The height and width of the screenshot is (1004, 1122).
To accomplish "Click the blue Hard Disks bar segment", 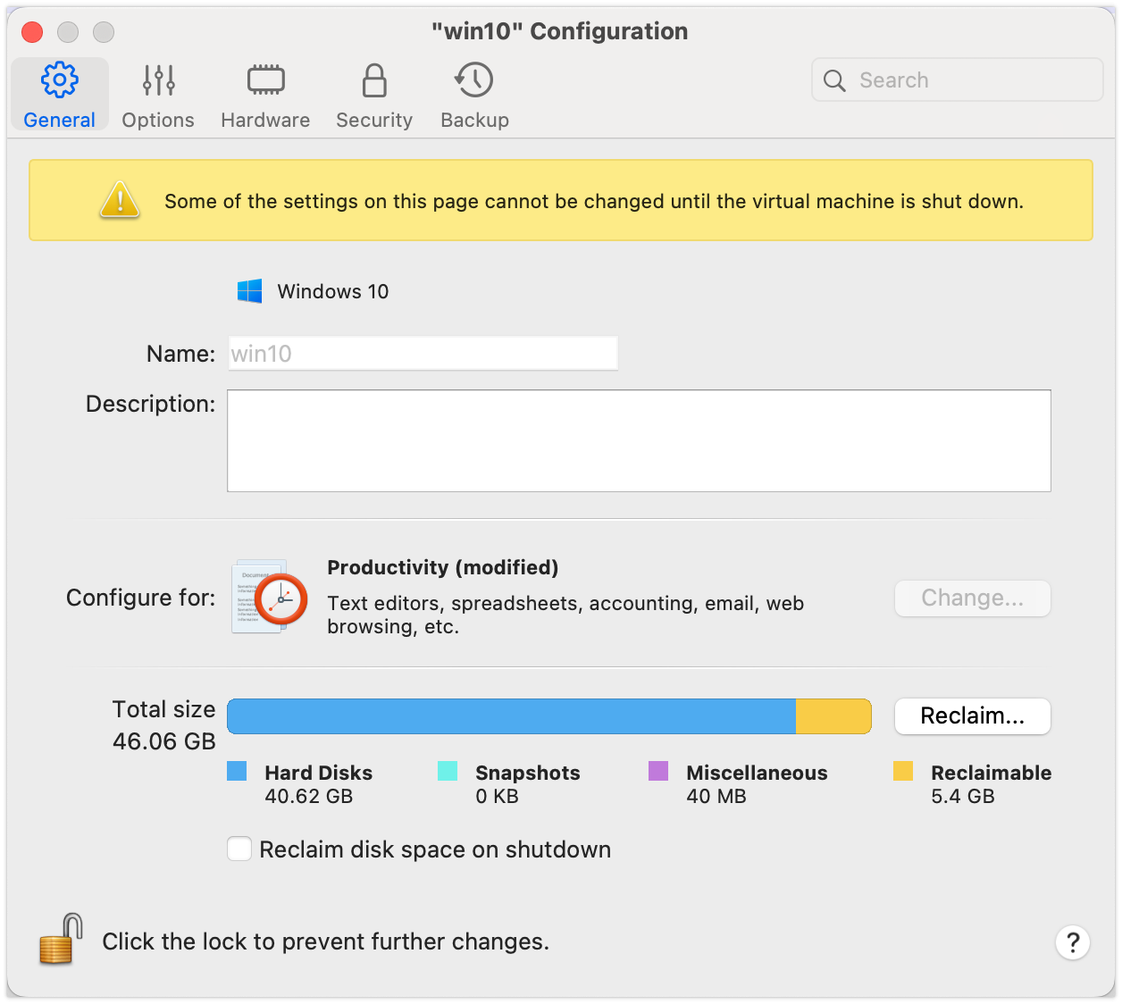I will (x=512, y=716).
